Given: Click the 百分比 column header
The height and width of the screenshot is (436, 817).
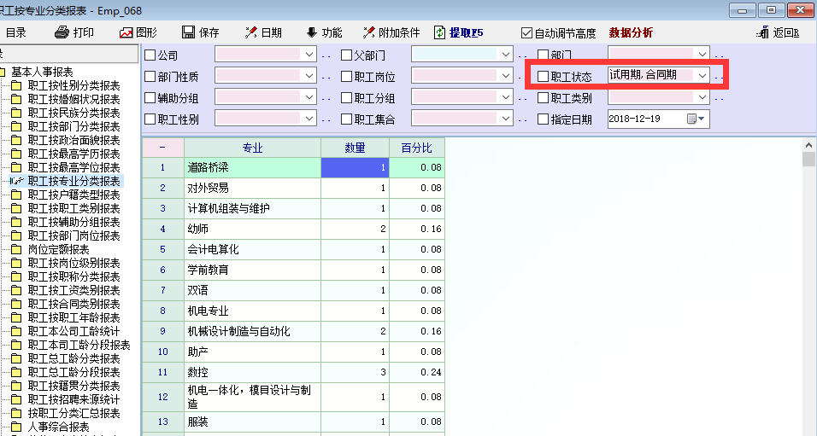Looking at the screenshot, I should coord(416,148).
